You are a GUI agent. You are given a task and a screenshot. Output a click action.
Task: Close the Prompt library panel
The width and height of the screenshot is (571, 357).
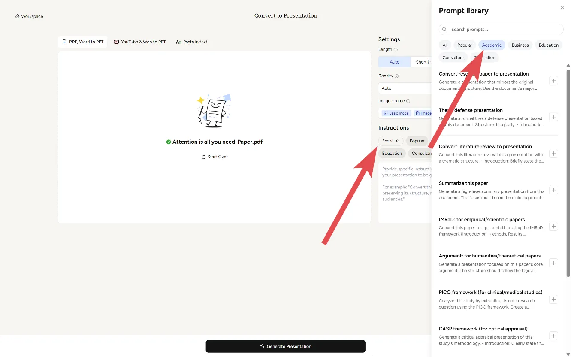point(562,8)
